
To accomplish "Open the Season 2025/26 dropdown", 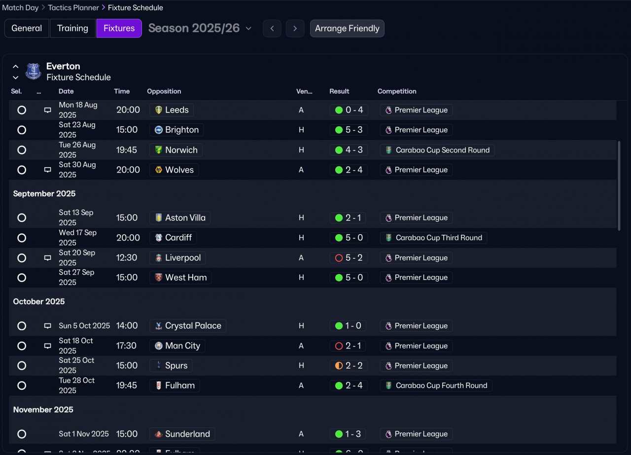I will (200, 29).
